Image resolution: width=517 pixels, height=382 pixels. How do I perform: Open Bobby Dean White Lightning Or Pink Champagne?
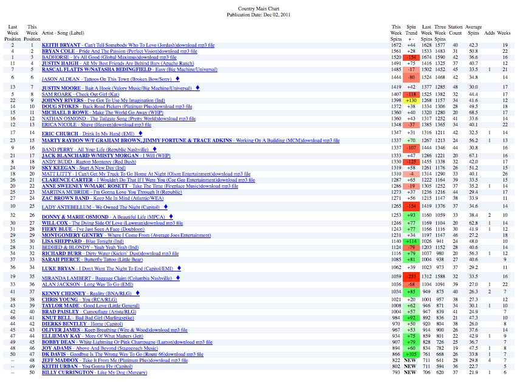[127, 342]
